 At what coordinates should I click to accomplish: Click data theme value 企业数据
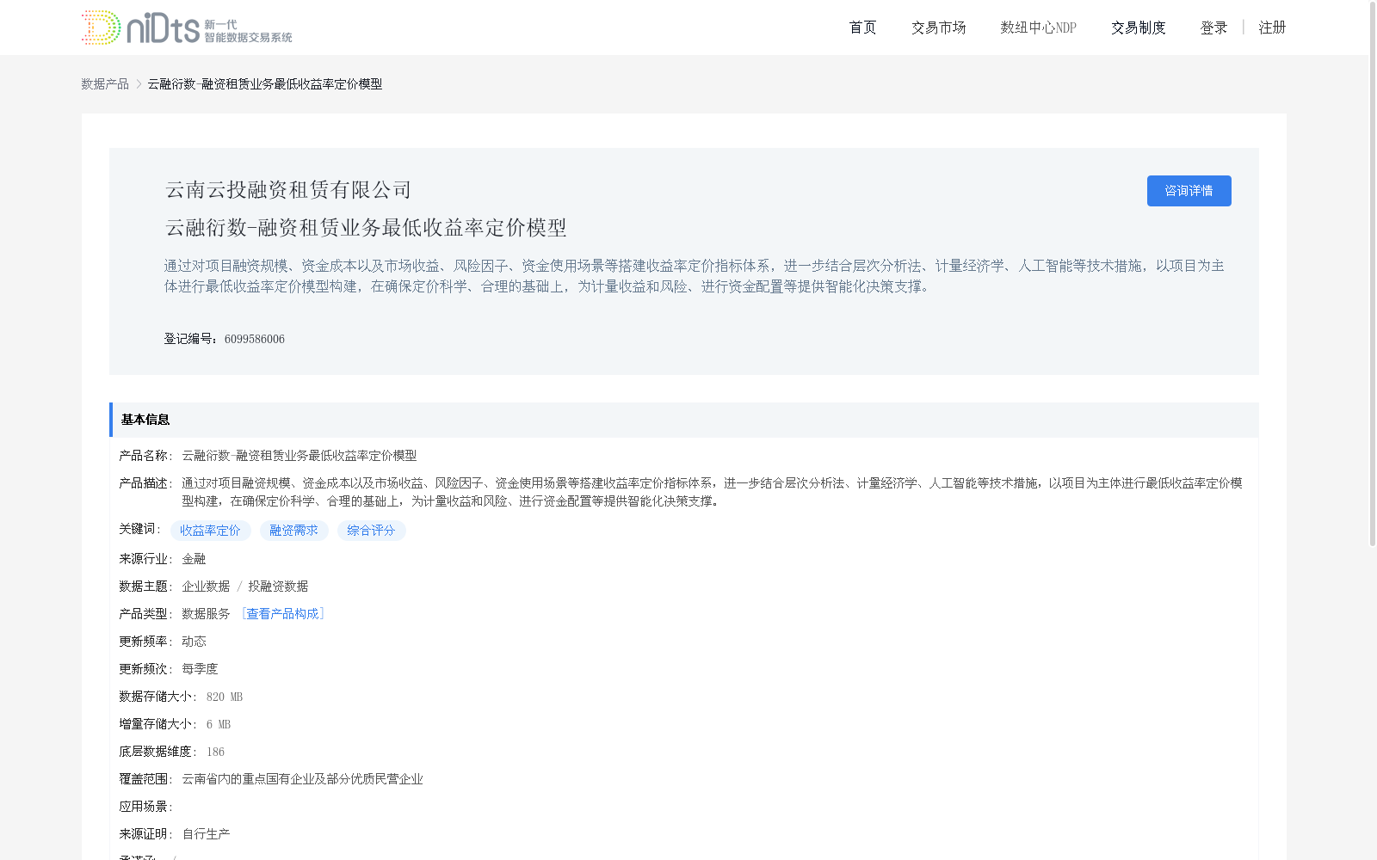[206, 586]
